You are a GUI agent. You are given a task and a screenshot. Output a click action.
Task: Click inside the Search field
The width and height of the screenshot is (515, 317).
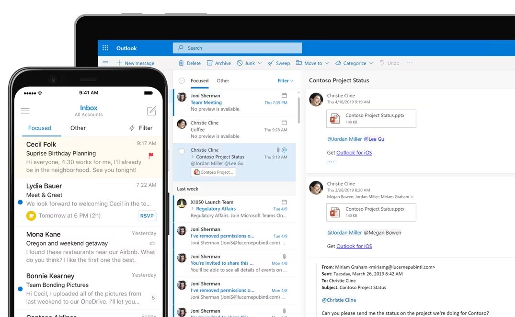237,48
